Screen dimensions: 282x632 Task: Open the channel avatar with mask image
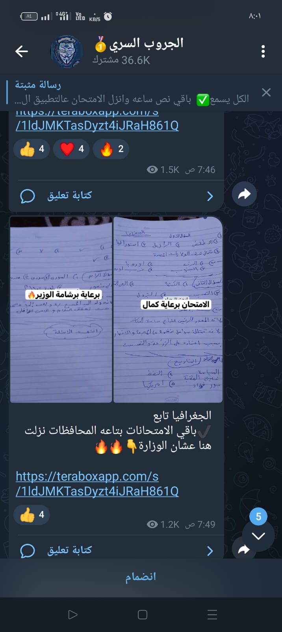coord(67,51)
